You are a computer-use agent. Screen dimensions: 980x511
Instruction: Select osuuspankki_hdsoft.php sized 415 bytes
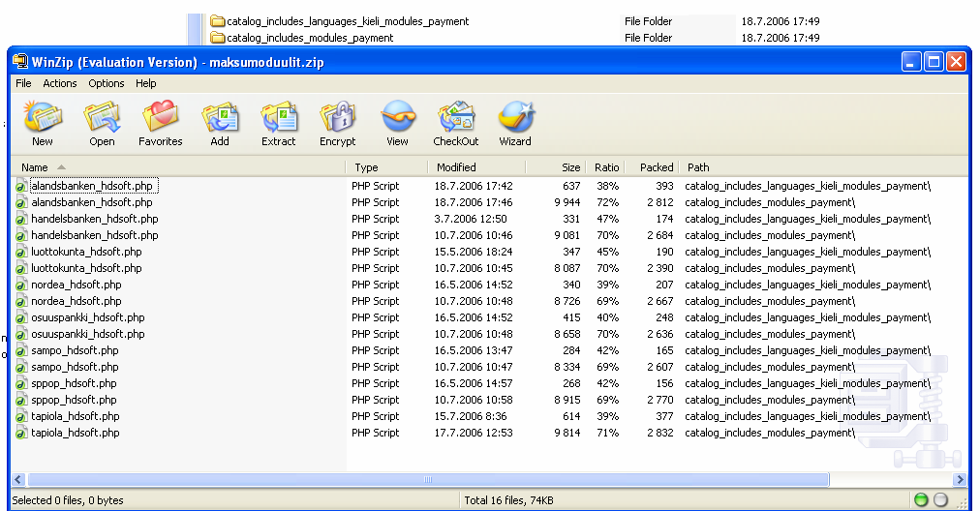(88, 317)
